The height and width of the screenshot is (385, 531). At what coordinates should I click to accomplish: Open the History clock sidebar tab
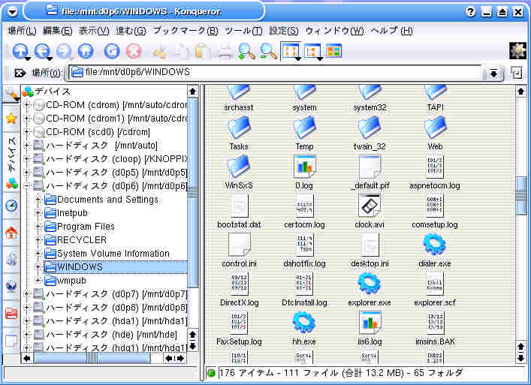11,206
